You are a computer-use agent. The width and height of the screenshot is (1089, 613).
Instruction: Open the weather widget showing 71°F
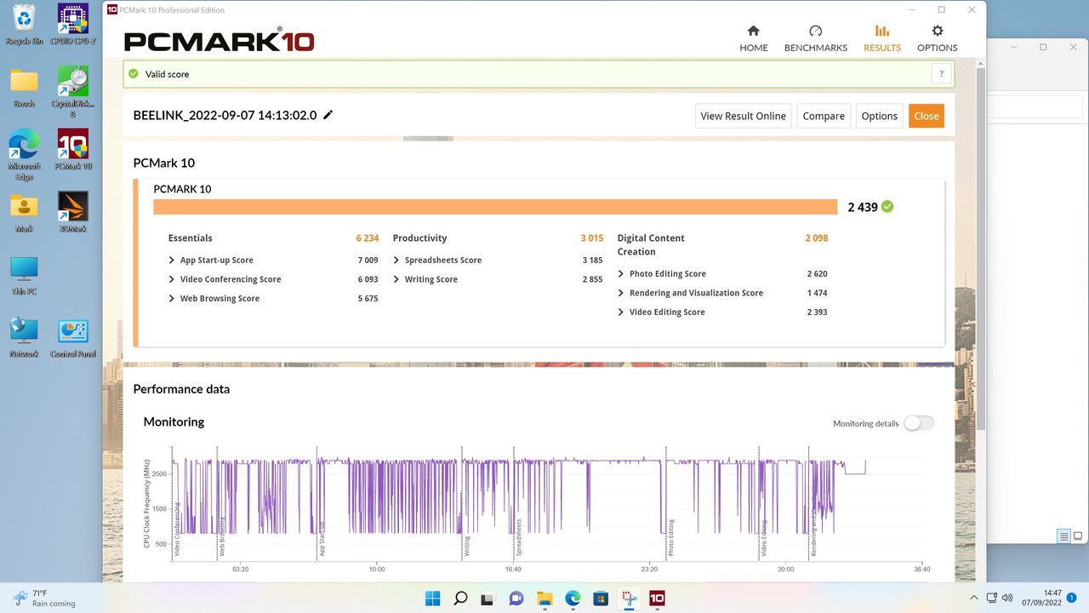coord(44,598)
